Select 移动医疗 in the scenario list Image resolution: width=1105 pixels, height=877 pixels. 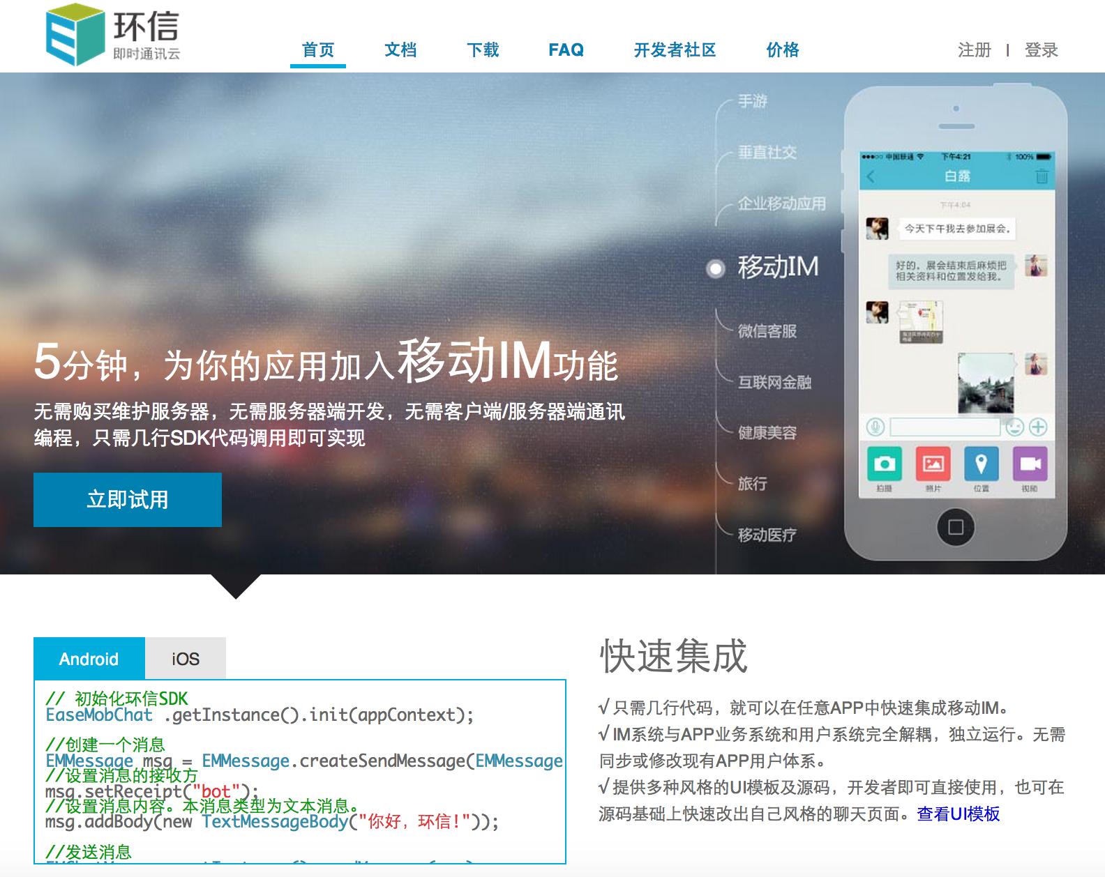click(x=767, y=535)
